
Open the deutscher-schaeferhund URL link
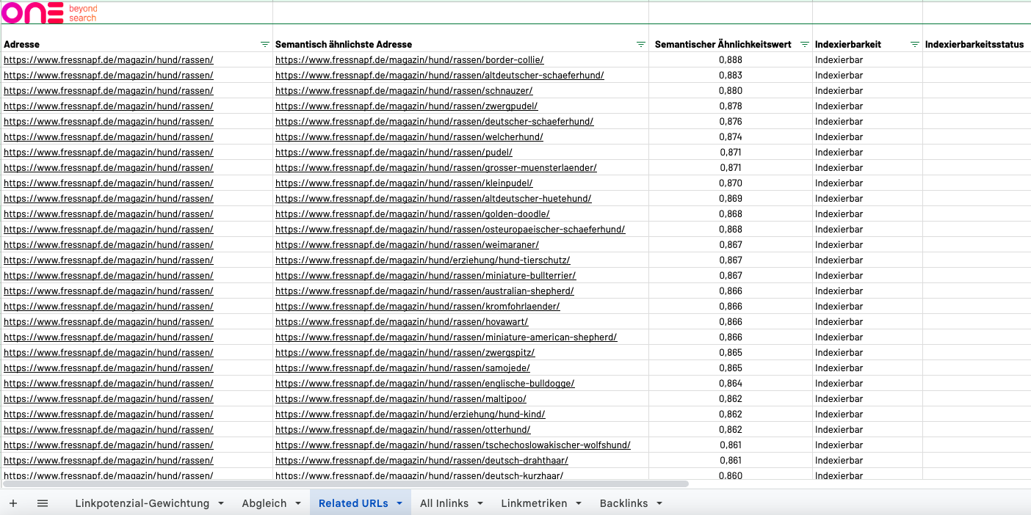(x=435, y=122)
